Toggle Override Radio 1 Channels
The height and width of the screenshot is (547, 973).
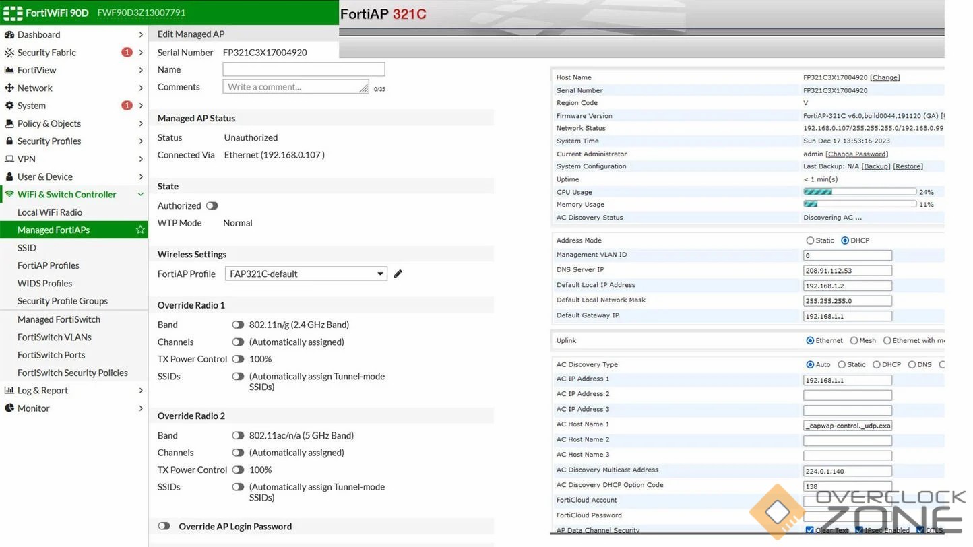coord(238,342)
